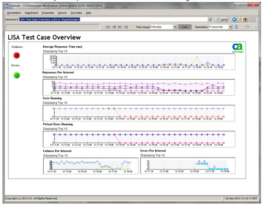The width and height of the screenshot is (264, 205).
Task: Step forward one time interval
Action: 120,27
